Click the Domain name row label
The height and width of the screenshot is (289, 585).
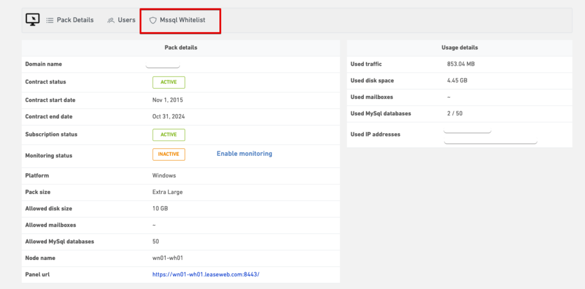[43, 64]
